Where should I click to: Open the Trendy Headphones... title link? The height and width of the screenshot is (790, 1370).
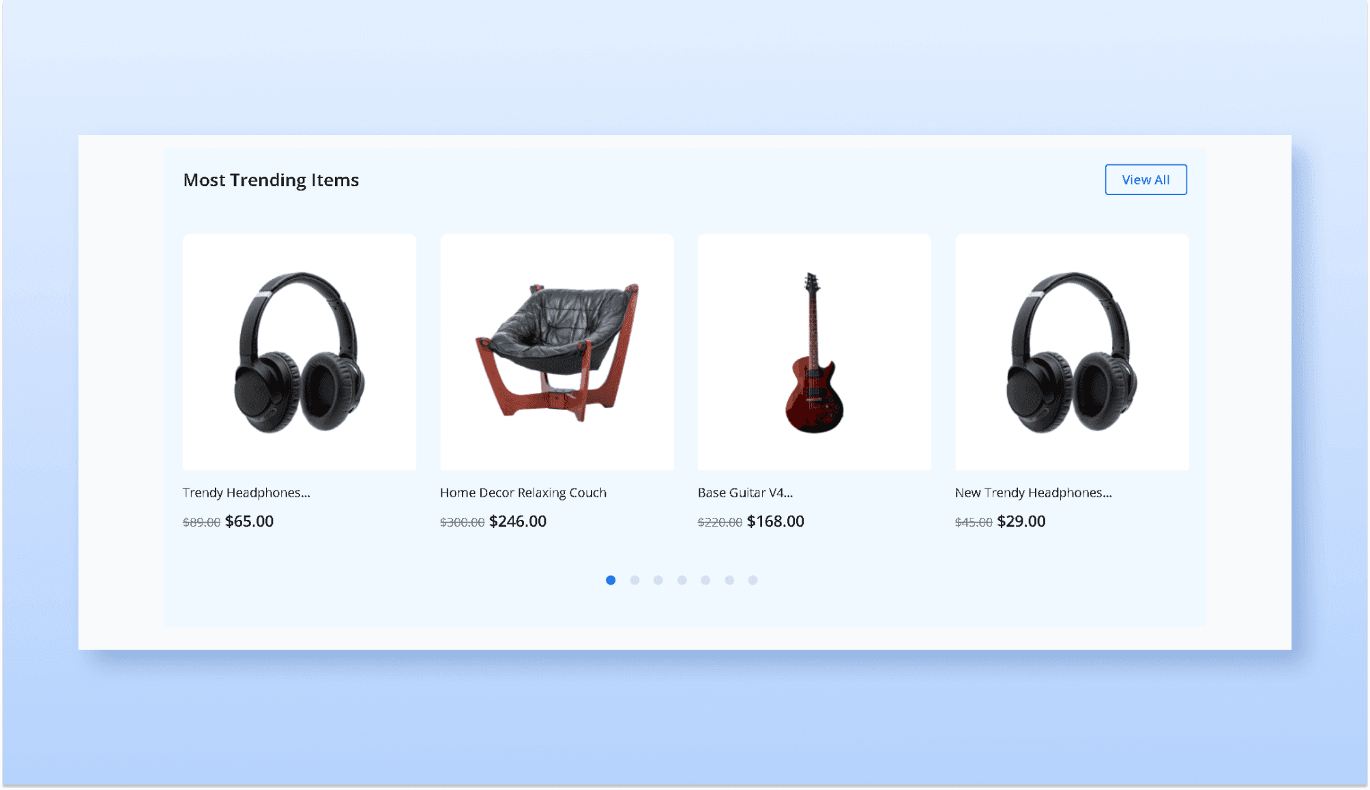tap(246, 493)
